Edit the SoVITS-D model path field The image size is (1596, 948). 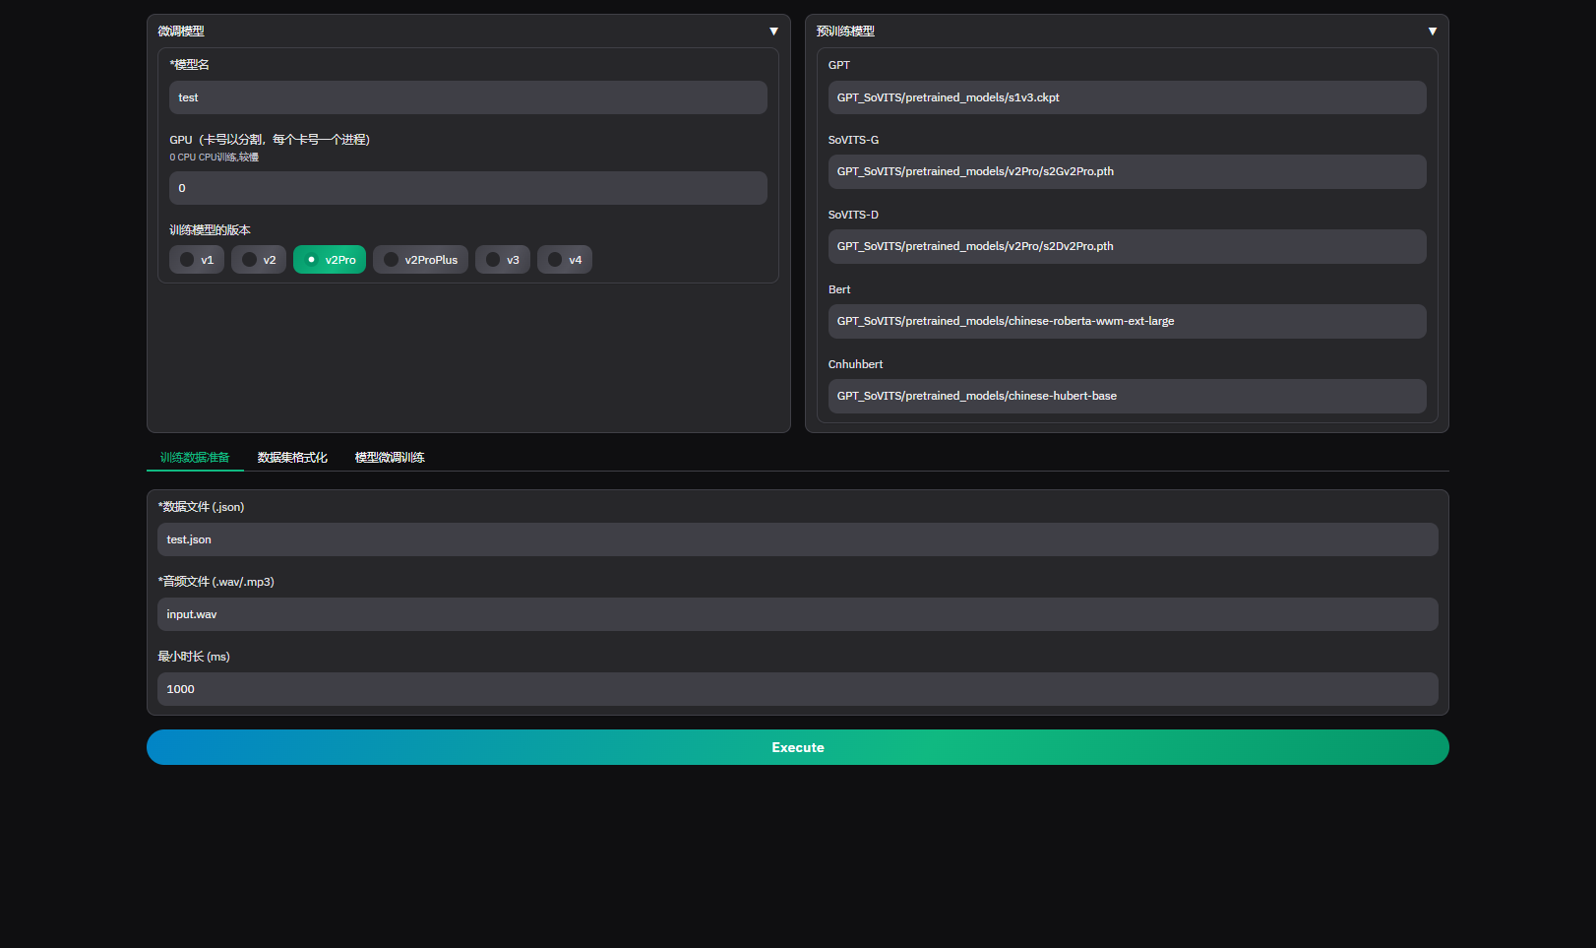(1127, 246)
